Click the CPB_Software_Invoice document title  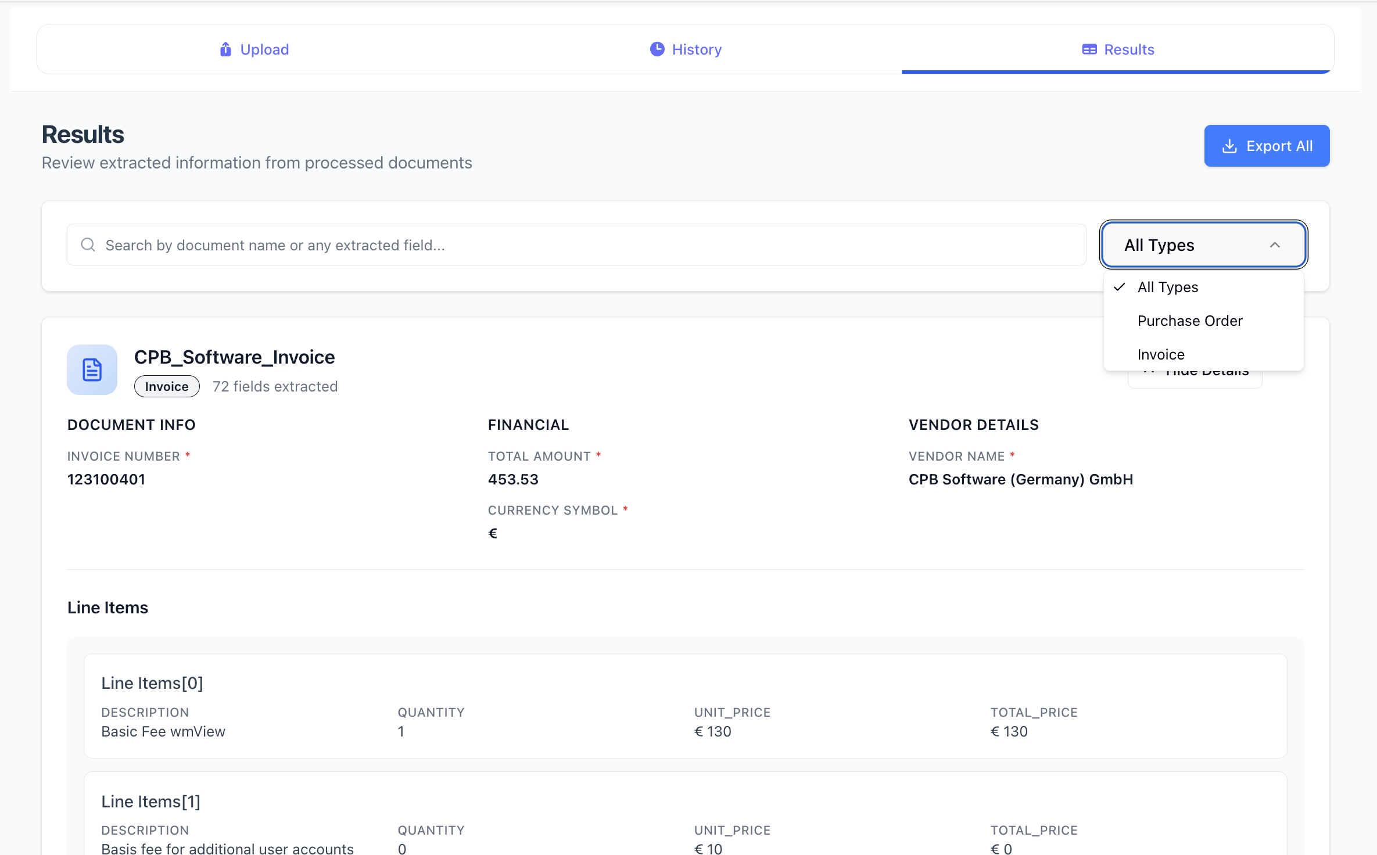234,357
